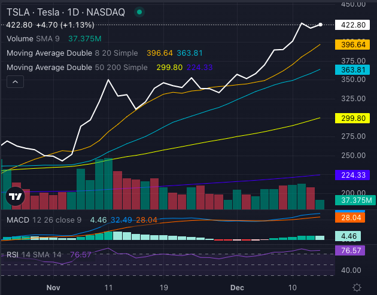Open chart settings gear icon
The height and width of the screenshot is (295, 377).
tap(357, 287)
